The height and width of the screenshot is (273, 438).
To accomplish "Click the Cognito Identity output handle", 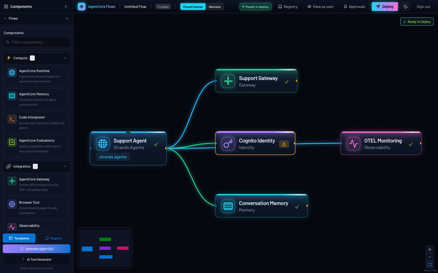I will (294, 143).
